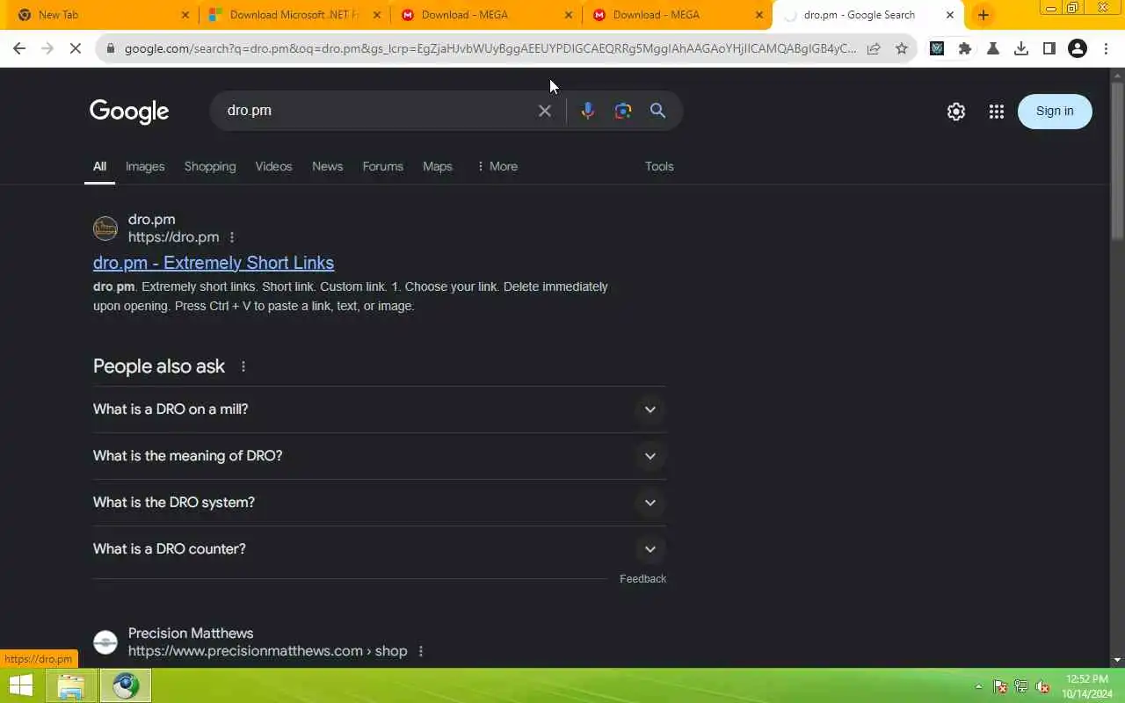Stop loading the page with the X button
Screen dimensions: 1125x703
76,49
